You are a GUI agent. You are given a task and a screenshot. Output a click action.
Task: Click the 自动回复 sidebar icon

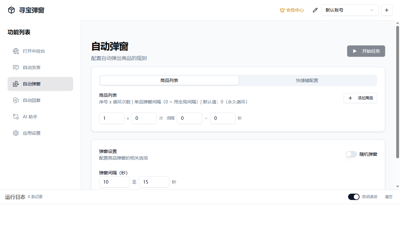16,100
